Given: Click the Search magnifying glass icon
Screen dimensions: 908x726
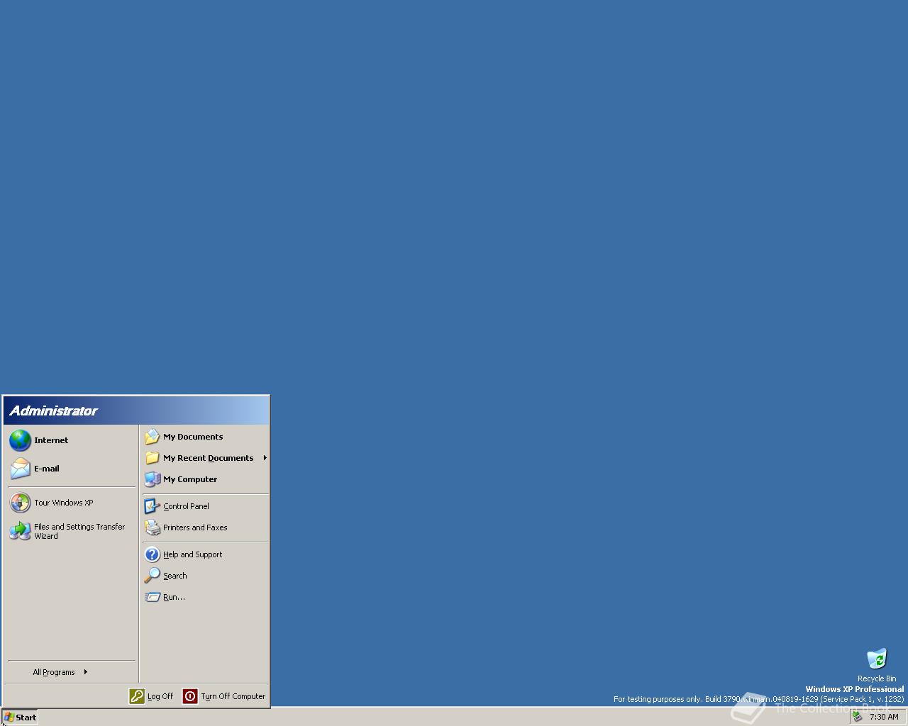Looking at the screenshot, I should point(152,576).
